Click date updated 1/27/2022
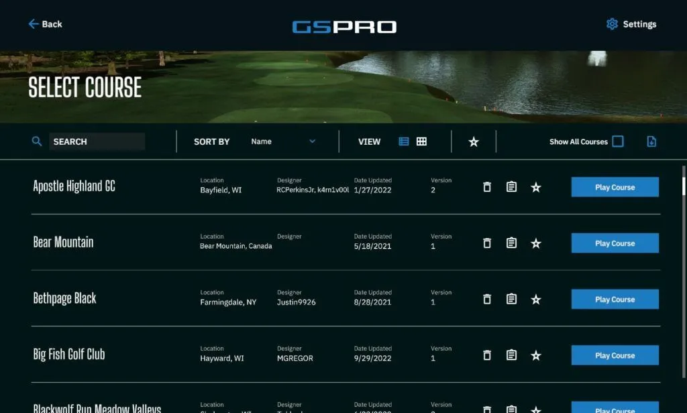Image resolution: width=687 pixels, height=413 pixels. coord(372,190)
